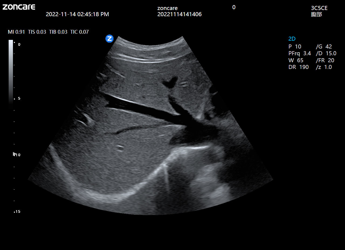This screenshot has width=345, height=250.
Task: Select the W 65 parameter
Action: point(296,60)
